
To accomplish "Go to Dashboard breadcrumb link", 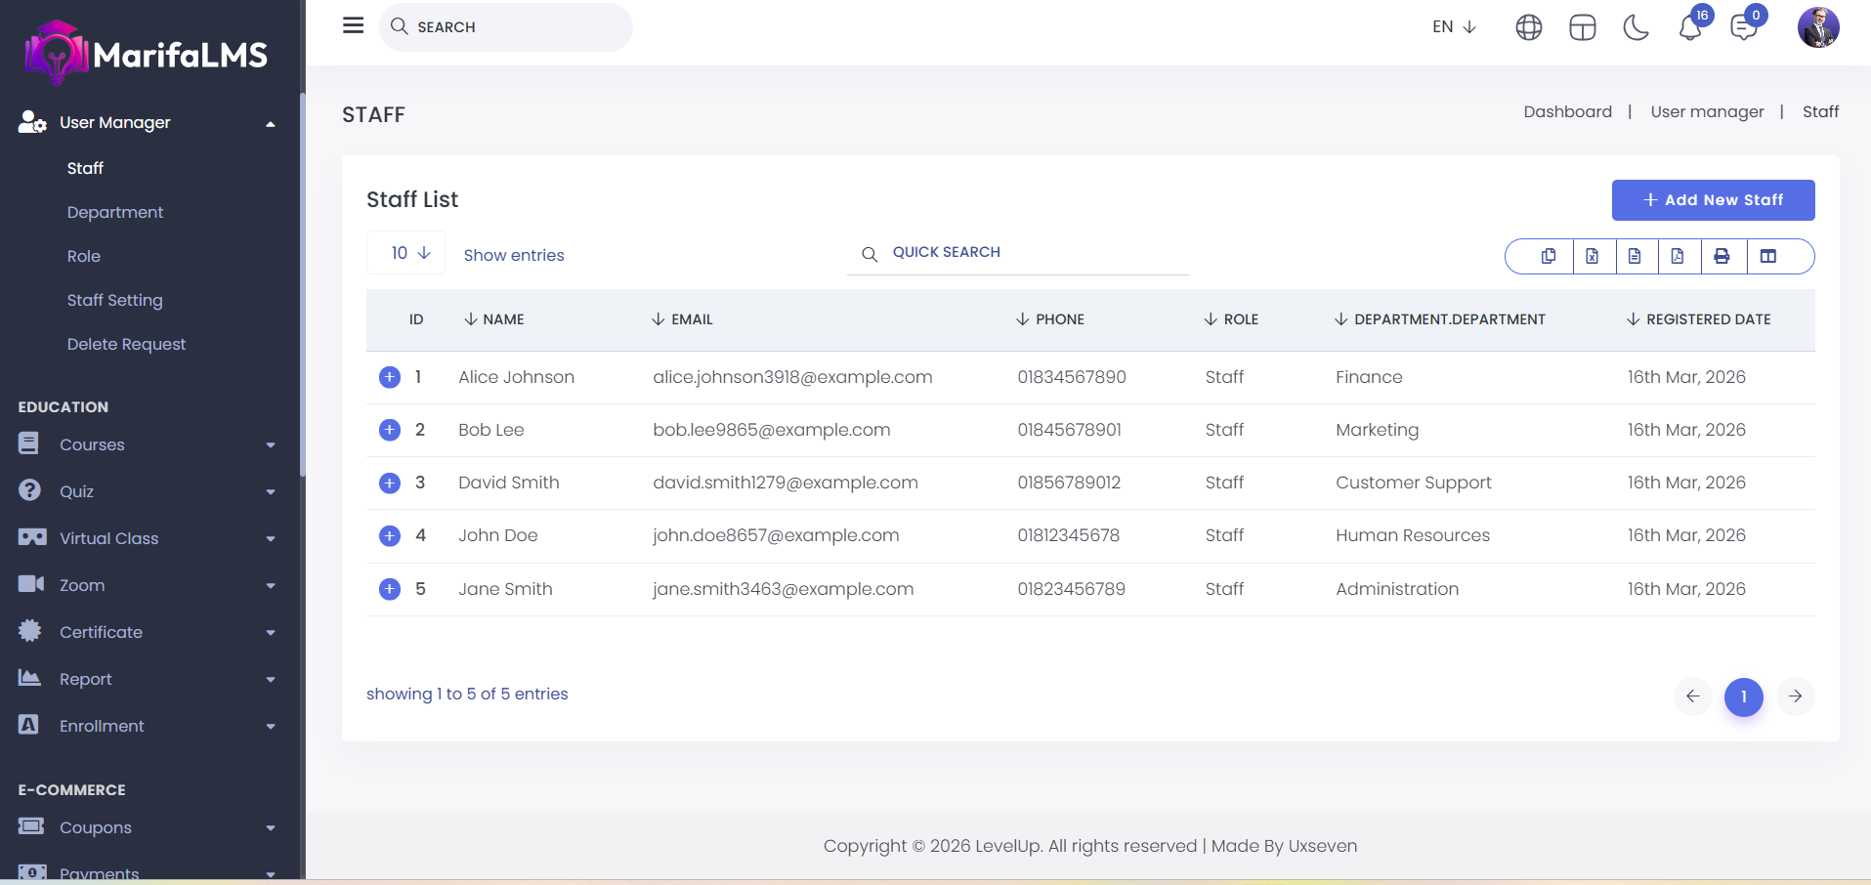I will (1567, 111).
